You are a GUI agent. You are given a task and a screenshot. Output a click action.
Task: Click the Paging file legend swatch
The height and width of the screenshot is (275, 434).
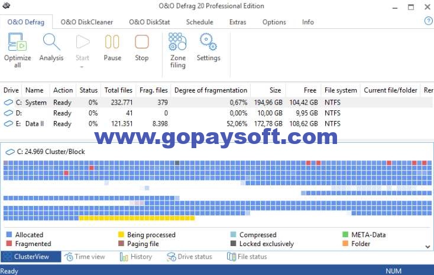[x=121, y=244]
